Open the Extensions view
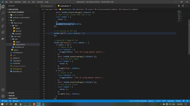 (x=3, y=32)
